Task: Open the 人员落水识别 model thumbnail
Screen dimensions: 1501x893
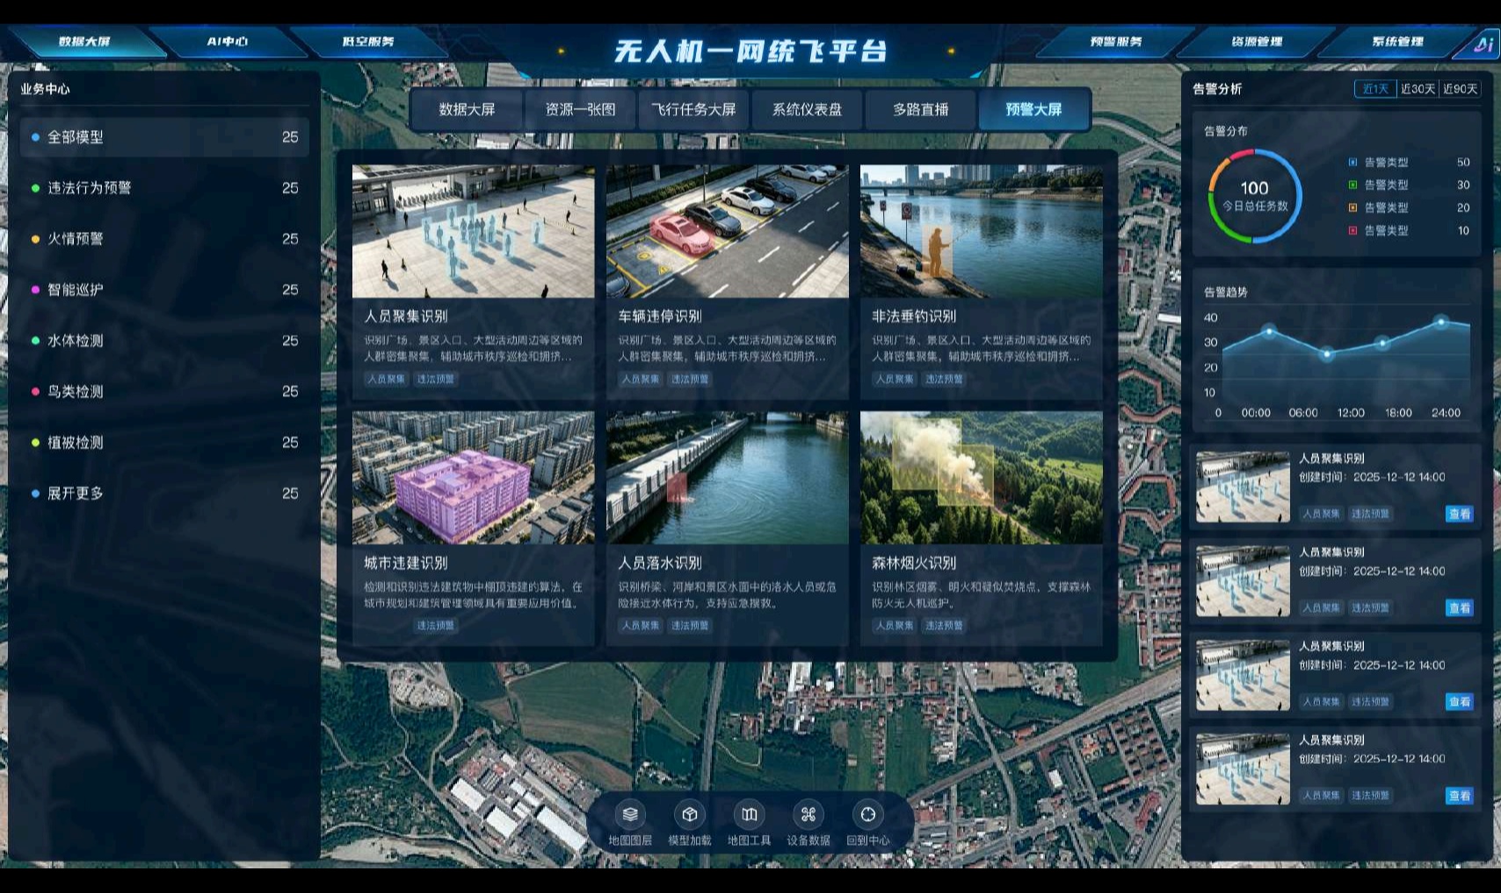Action: tap(728, 477)
